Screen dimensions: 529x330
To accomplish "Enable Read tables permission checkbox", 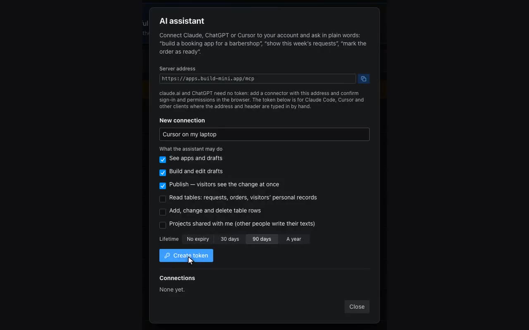I will pos(163,199).
